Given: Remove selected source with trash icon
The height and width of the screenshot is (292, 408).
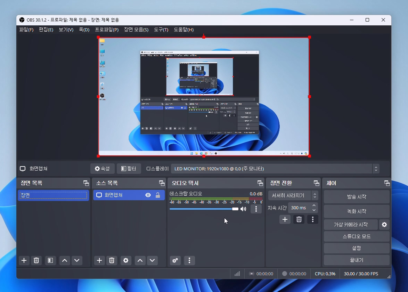Looking at the screenshot, I should click(112, 260).
